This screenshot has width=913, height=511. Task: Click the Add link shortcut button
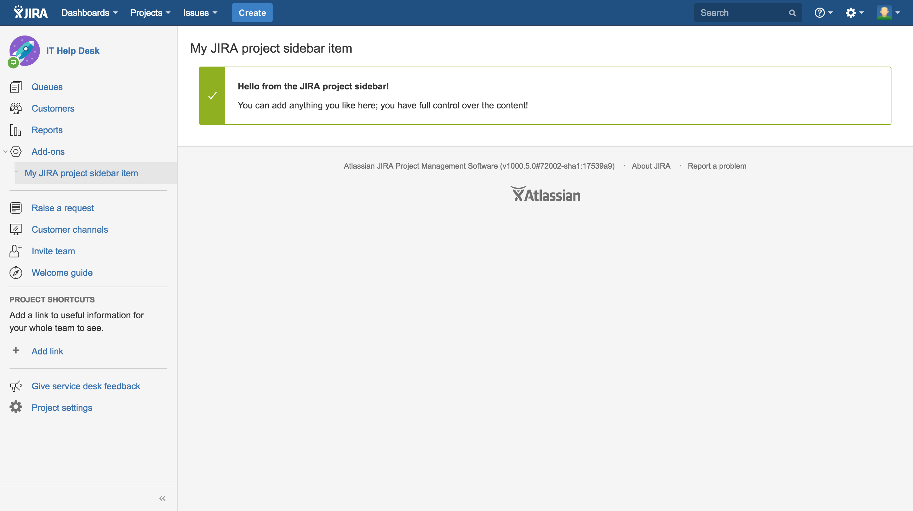pyautogui.click(x=48, y=351)
